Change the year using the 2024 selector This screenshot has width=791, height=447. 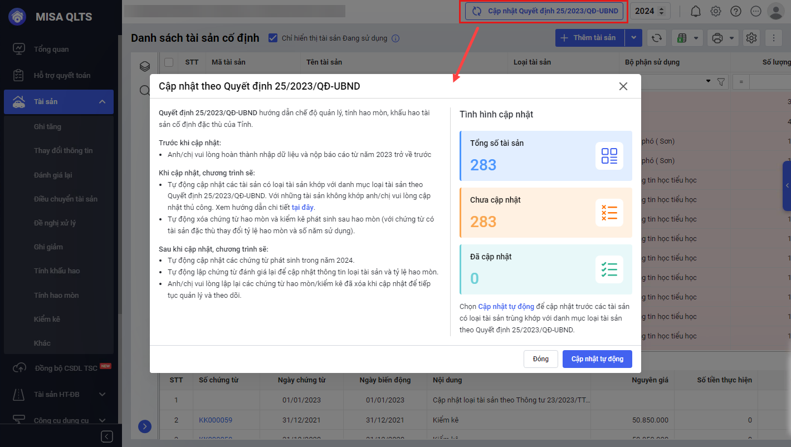click(650, 11)
